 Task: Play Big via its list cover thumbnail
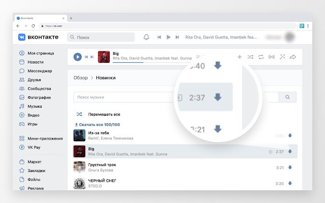coord(79,151)
